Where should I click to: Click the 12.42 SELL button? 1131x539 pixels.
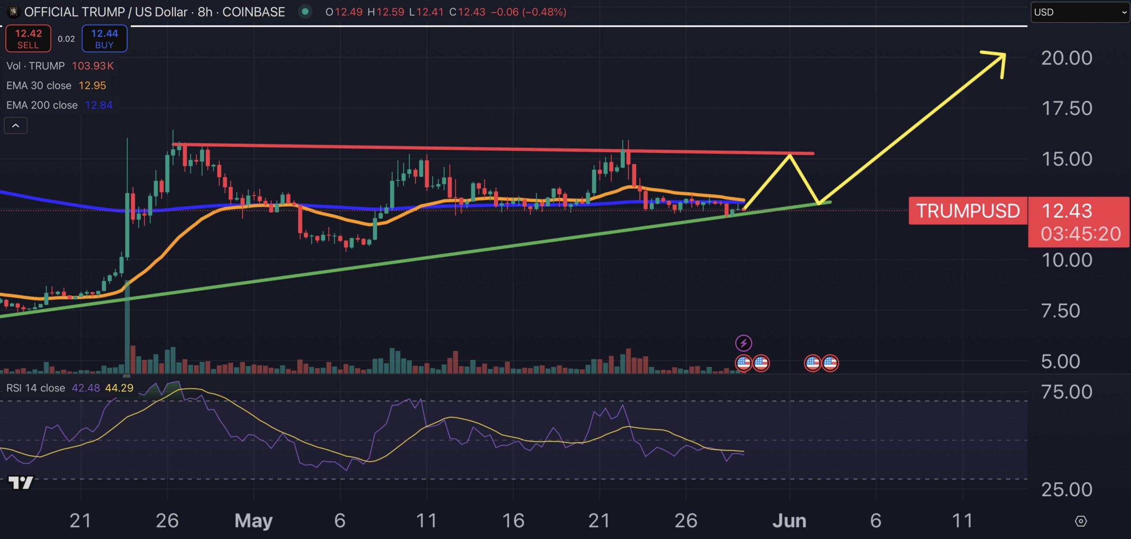tap(28, 39)
